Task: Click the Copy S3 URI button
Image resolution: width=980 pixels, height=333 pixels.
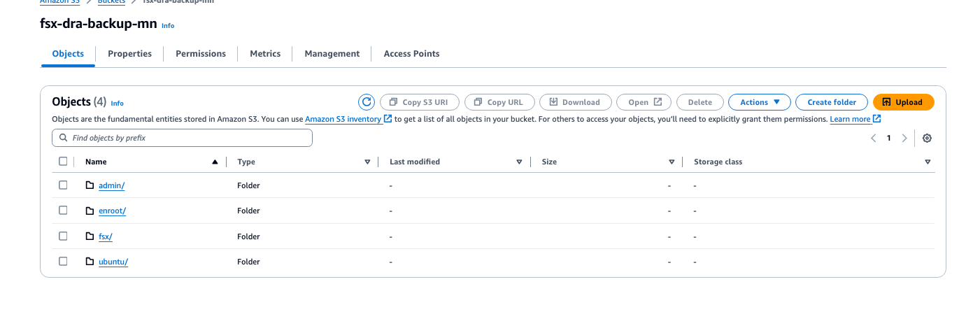Action: (418, 102)
